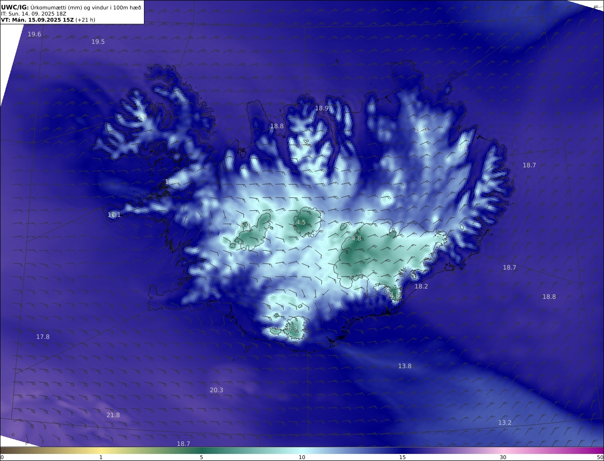Screen dimensions: 604x461
Task: Click the 10.1 value on the western peninsula
Action: coord(114,215)
